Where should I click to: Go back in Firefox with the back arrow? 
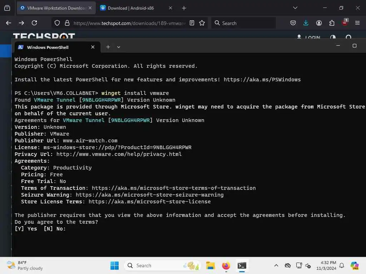[9, 23]
